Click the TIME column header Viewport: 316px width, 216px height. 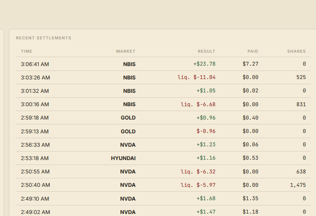(26, 51)
